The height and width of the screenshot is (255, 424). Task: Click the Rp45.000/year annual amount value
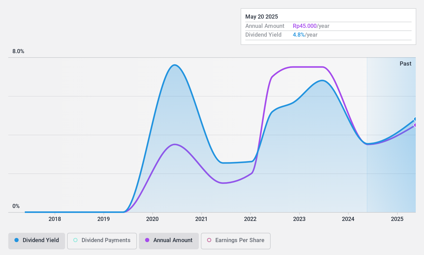coord(311,26)
